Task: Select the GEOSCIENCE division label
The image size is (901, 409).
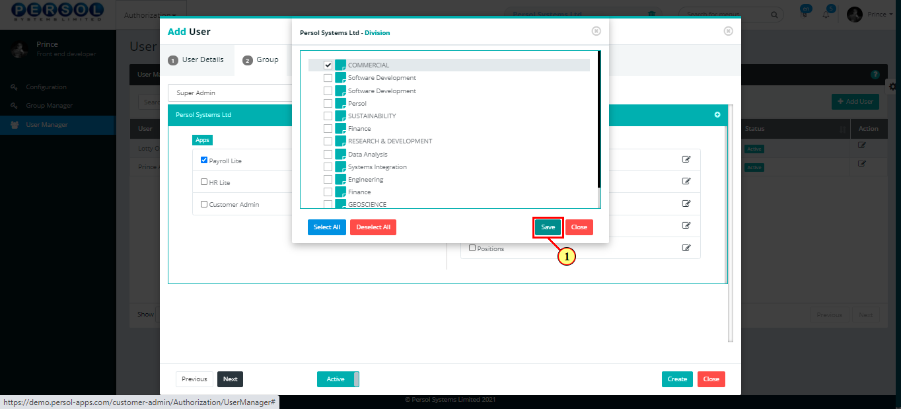Action: click(x=367, y=205)
